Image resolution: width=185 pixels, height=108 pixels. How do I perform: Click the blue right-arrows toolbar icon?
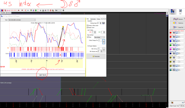click(x=33, y=10)
